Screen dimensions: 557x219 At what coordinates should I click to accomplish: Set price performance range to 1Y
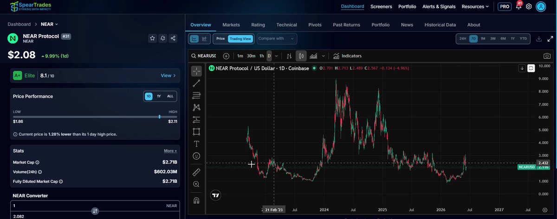click(x=159, y=96)
